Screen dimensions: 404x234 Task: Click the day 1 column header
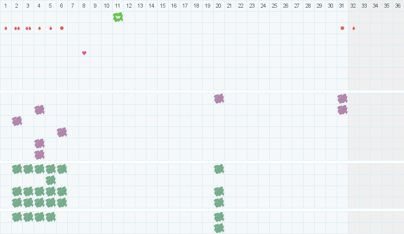(x=6, y=6)
